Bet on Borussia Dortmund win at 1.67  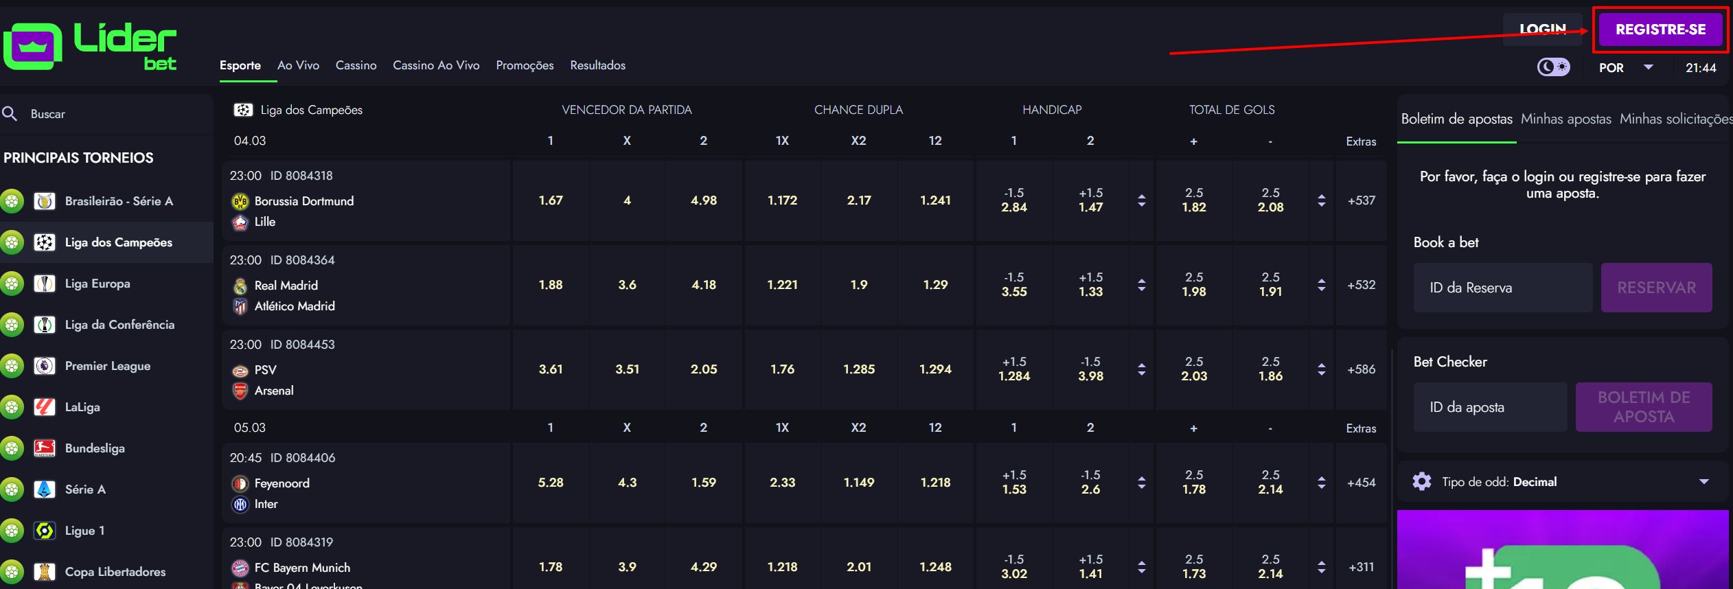click(x=551, y=200)
